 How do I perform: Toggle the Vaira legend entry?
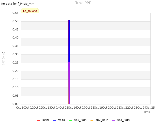point(59,120)
